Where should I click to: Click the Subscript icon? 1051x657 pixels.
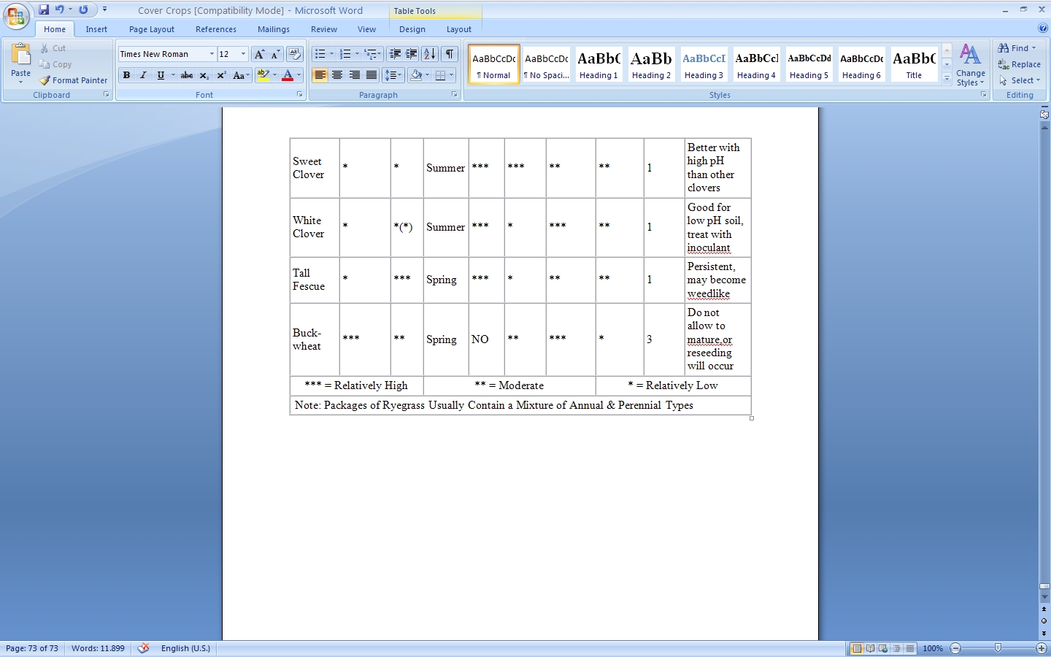tap(204, 75)
